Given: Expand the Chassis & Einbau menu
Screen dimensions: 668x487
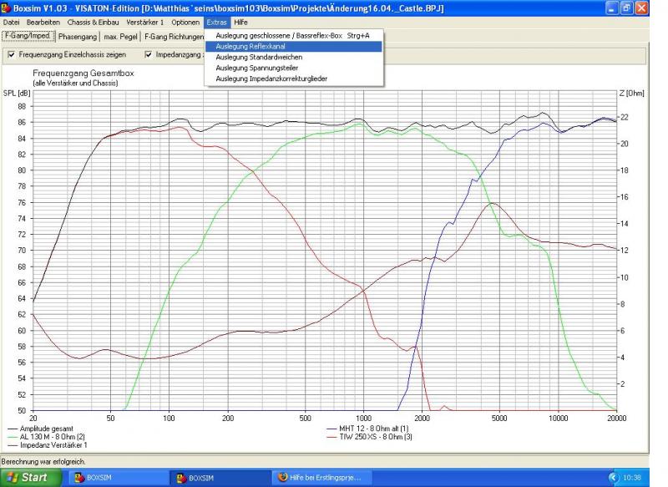Looking at the screenshot, I should click(94, 21).
